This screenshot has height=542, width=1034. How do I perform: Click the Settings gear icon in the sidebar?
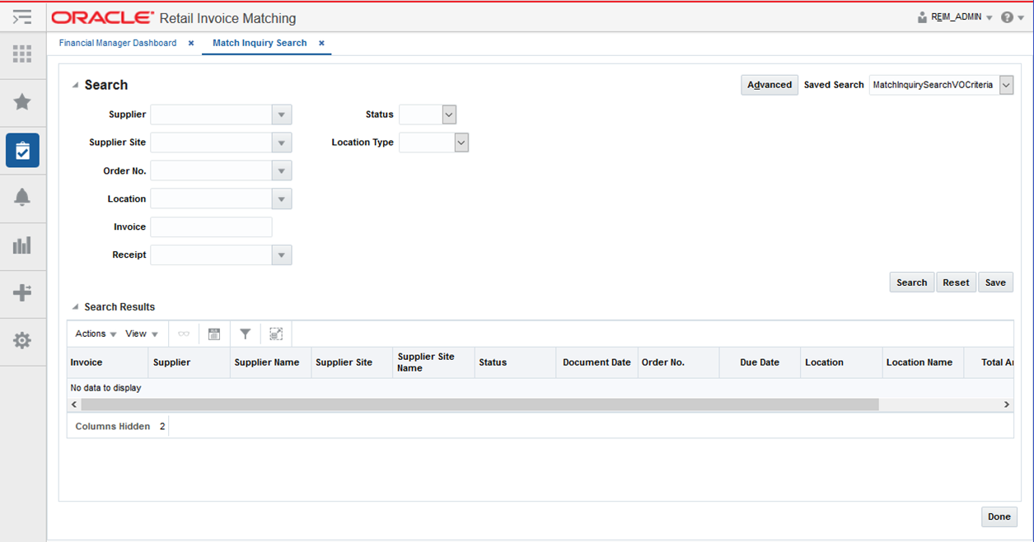[22, 341]
